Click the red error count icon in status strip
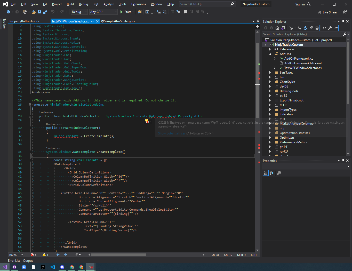Viewport: 352px width, 271px height. tap(32, 255)
